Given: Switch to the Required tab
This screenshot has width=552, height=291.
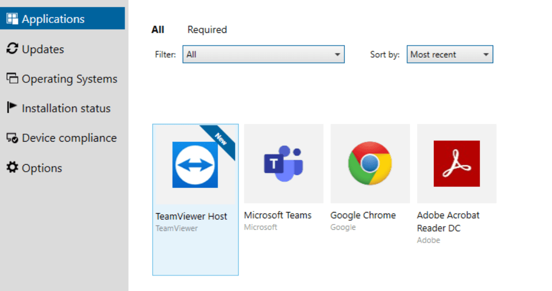Looking at the screenshot, I should click(207, 29).
